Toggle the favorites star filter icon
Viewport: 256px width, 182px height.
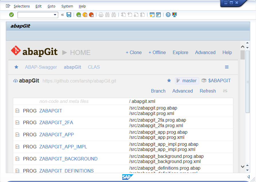click(16, 67)
